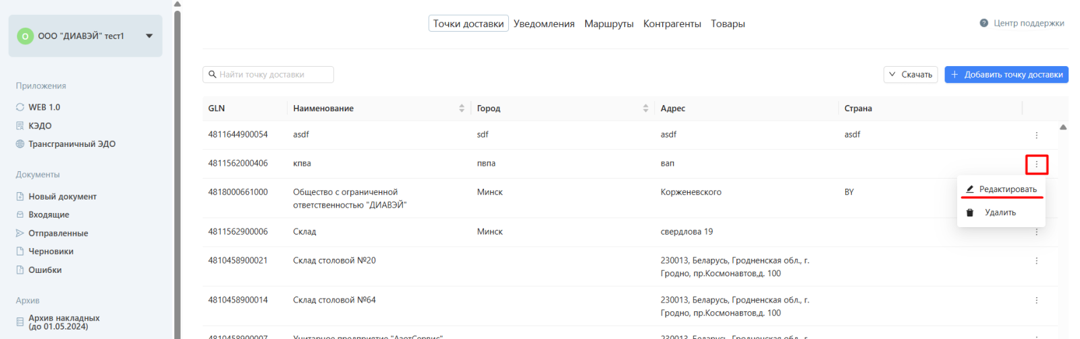Open three-dot menu for the asdf row
The width and height of the screenshot is (1080, 339).
pos(1036,135)
